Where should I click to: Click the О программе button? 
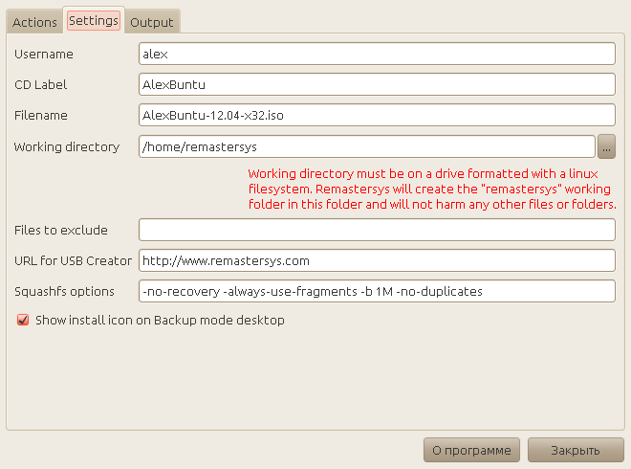[x=471, y=450]
